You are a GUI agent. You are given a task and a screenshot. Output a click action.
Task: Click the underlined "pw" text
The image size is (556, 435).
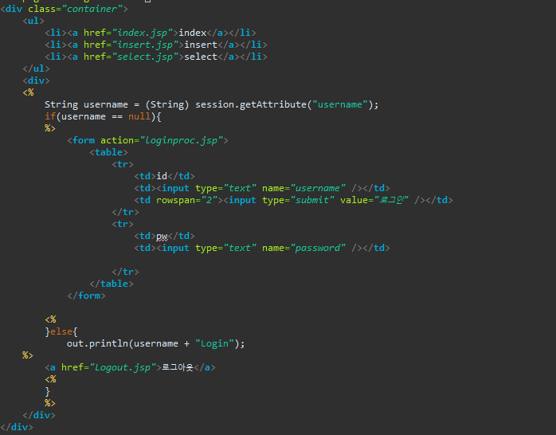click(162, 236)
